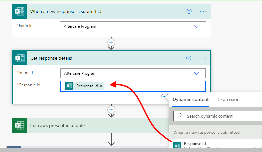The height and width of the screenshot is (152, 262).
Task: Click Forms icon beside Response Id dynamic item
Action: 177,145
